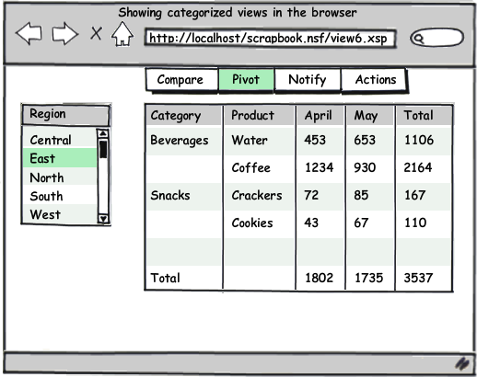Viewport: 477px width, 377px height.
Task: Click the May value 930
Action: (x=369, y=168)
